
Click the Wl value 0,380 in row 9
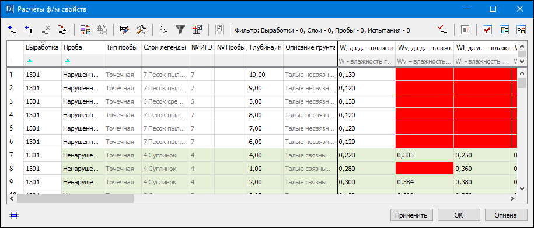point(483,181)
